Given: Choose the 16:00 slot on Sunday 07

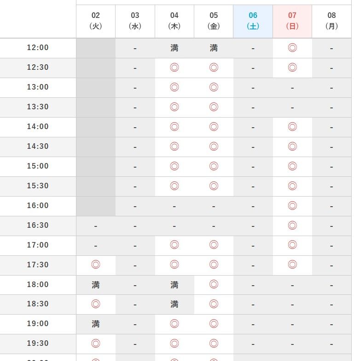Looking at the screenshot, I should point(292,206).
